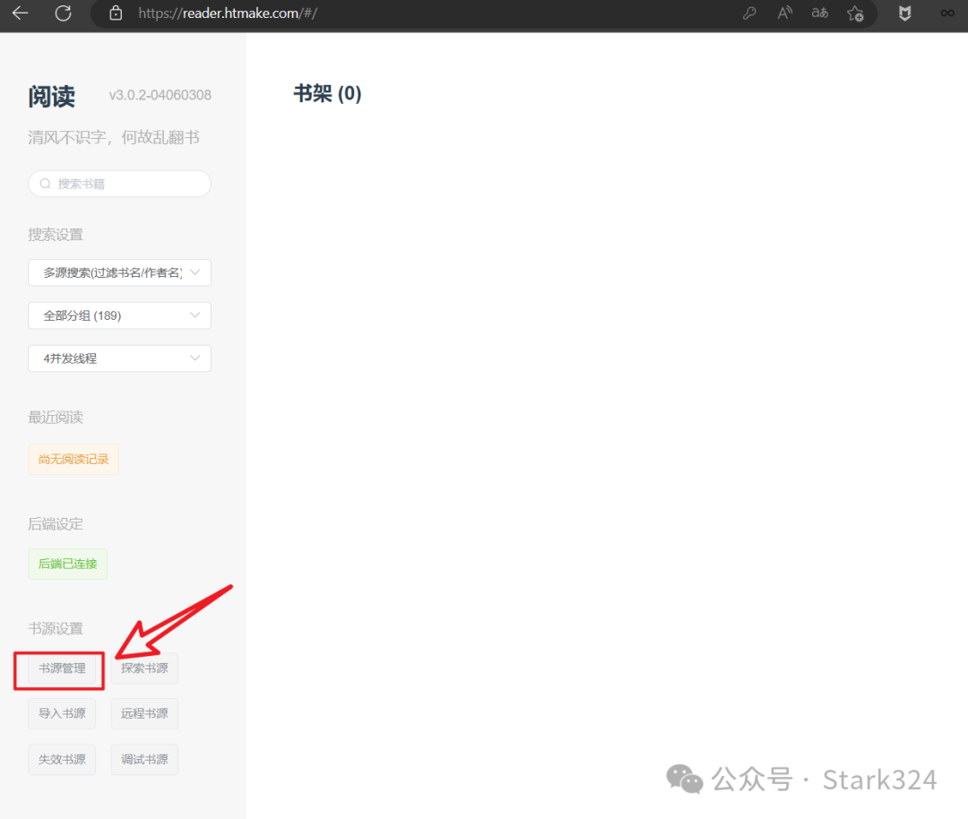Click the slogan 清风不识字，何故乱翻书
The width and height of the screenshot is (968, 819).
(x=114, y=137)
